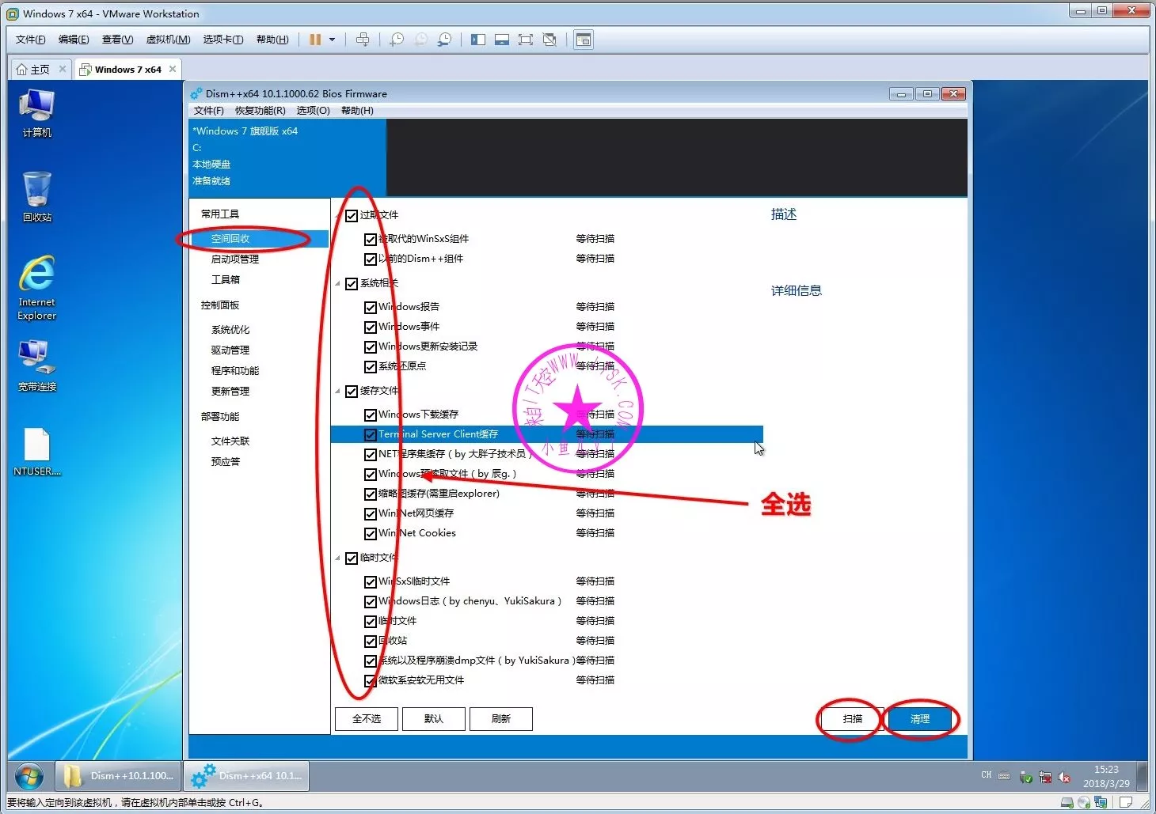The image size is (1156, 814).
Task: Collapse the 缓存文件 group expander arrow
Action: click(x=338, y=391)
